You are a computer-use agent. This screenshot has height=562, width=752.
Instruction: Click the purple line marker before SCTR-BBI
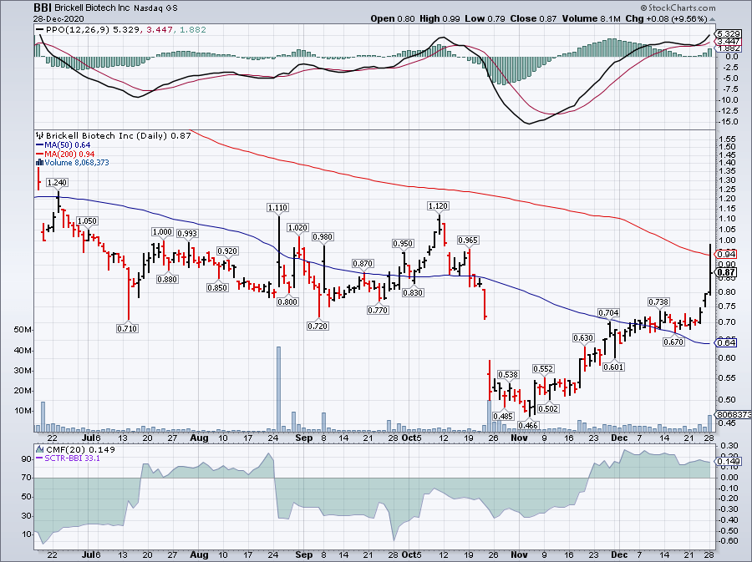tap(40, 458)
